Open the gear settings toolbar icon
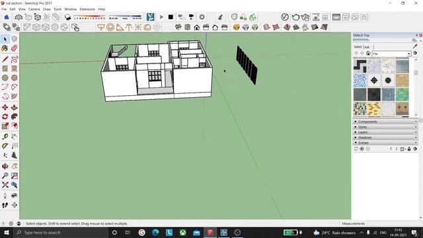This screenshot has height=238, width=423. [202, 17]
